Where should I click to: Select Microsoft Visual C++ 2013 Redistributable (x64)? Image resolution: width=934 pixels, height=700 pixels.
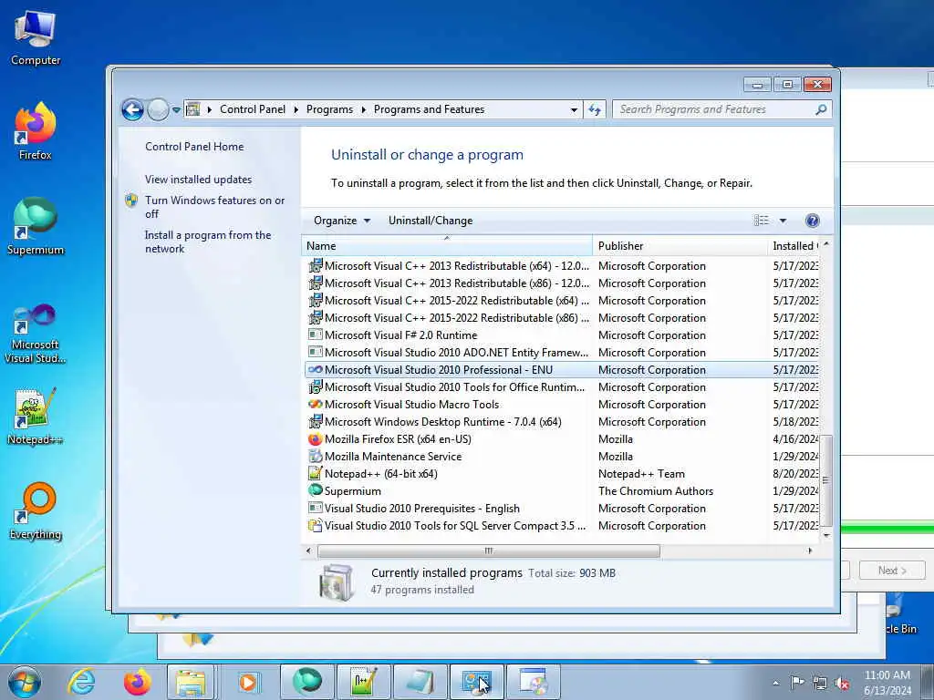[x=561, y=266]
